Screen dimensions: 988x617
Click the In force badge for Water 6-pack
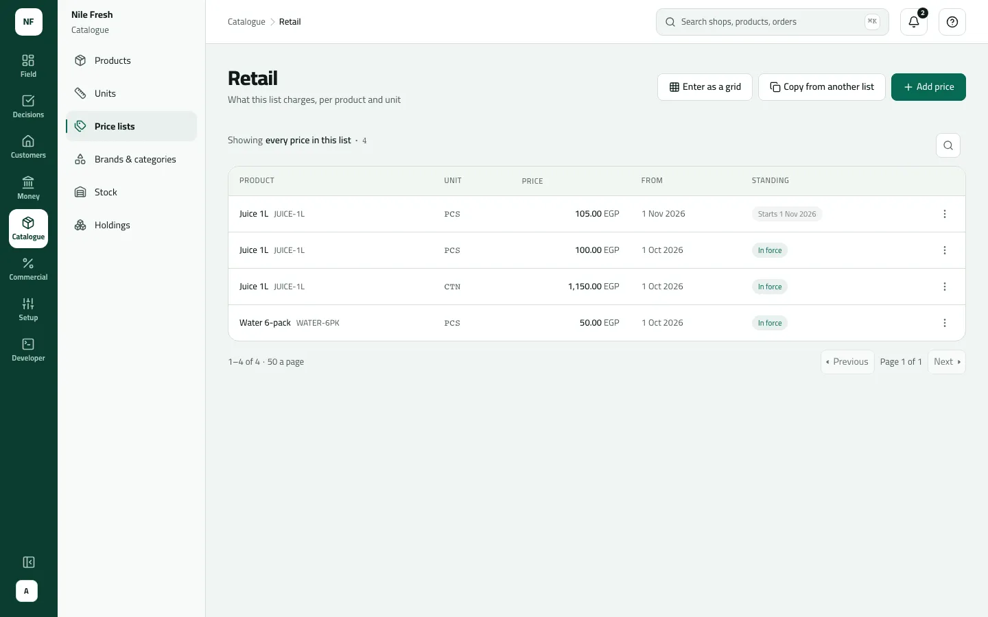point(770,323)
